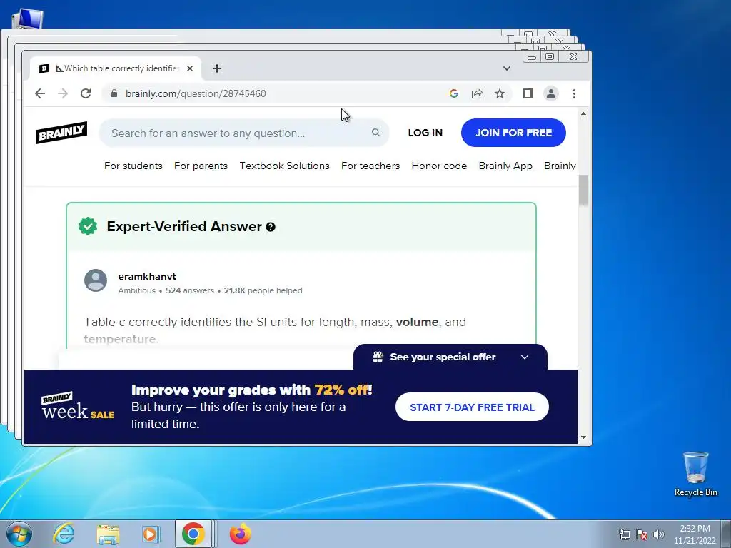731x548 pixels.
Task: Click the Brainly week SALE logo
Action: click(x=77, y=406)
